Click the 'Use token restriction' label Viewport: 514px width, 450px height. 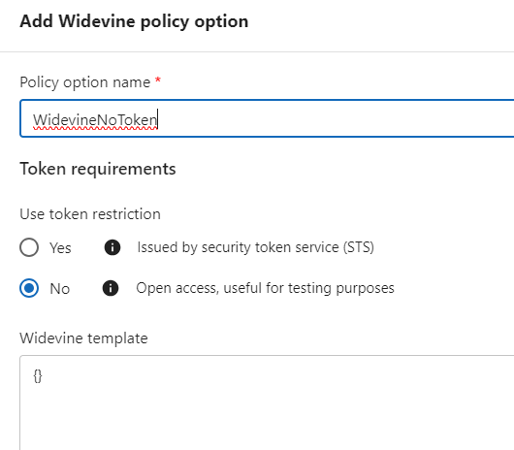tap(90, 214)
